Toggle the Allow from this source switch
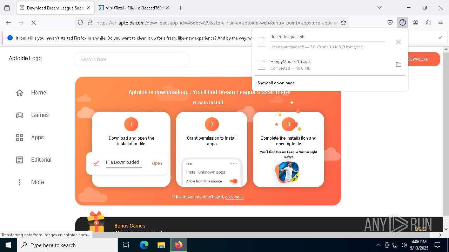The image size is (449, 252). tap(233, 181)
